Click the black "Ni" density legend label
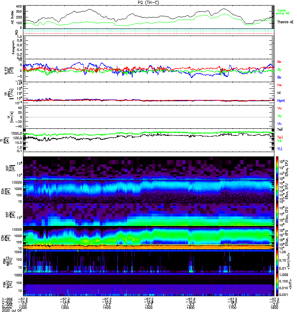Viewport: 297px width, 316px height. [279, 93]
